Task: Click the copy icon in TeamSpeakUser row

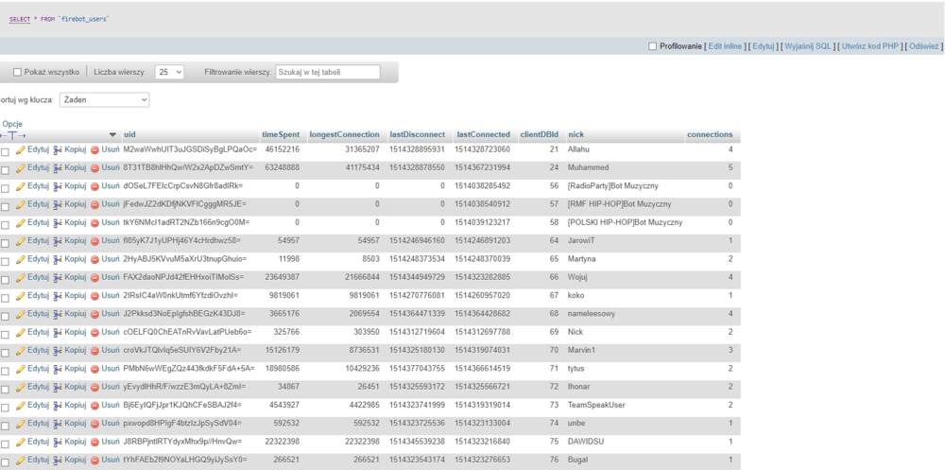Action: tap(58, 405)
